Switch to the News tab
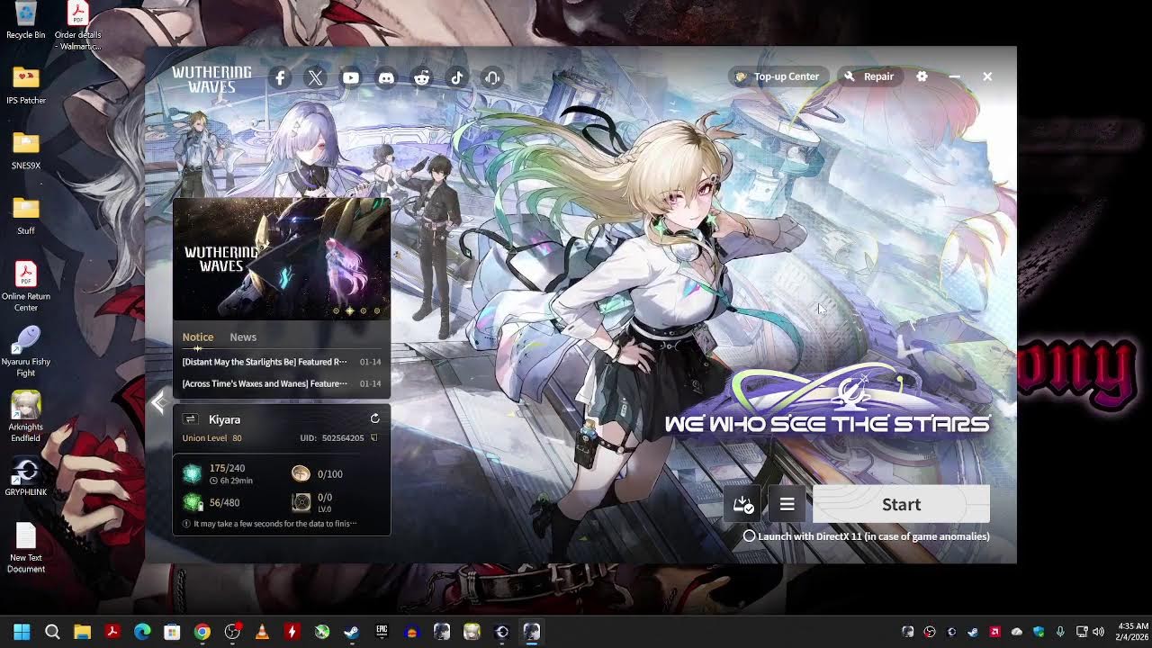 (243, 337)
